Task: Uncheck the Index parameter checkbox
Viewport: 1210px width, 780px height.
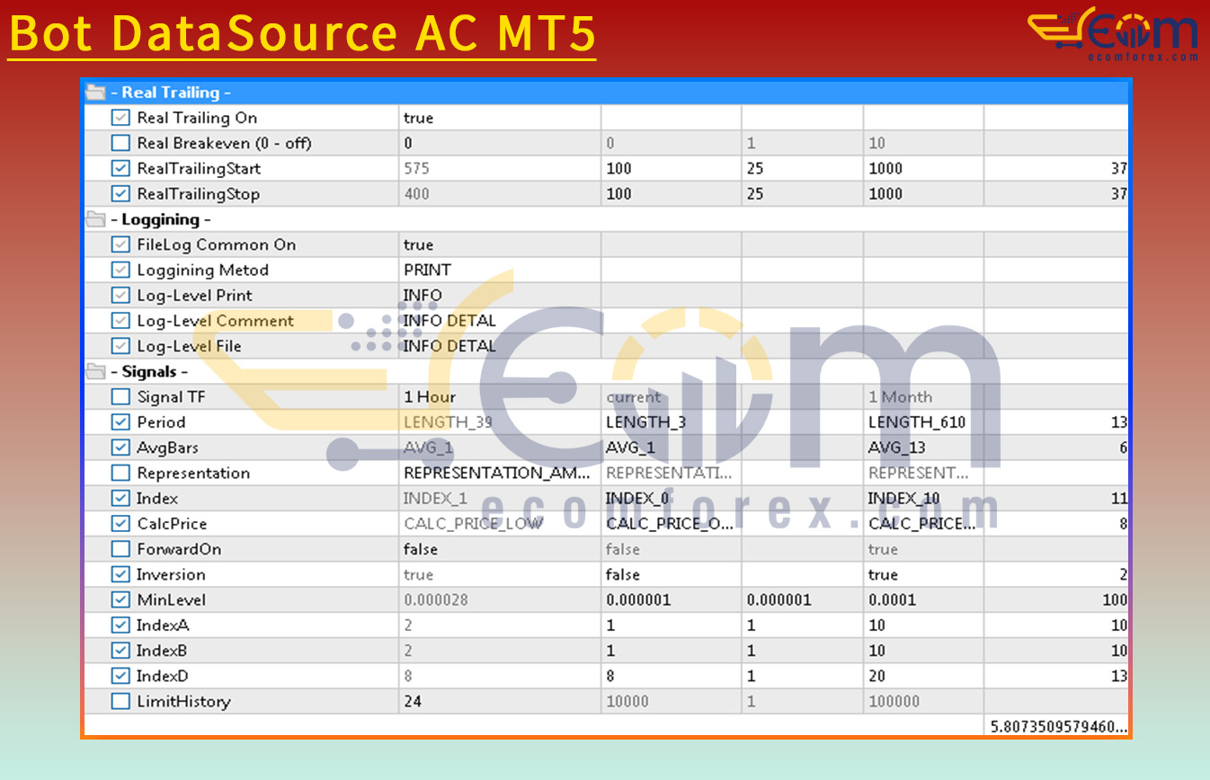Action: pos(120,498)
